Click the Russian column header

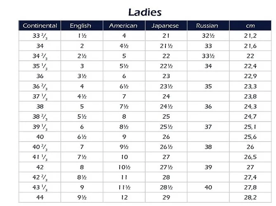pos(207,26)
